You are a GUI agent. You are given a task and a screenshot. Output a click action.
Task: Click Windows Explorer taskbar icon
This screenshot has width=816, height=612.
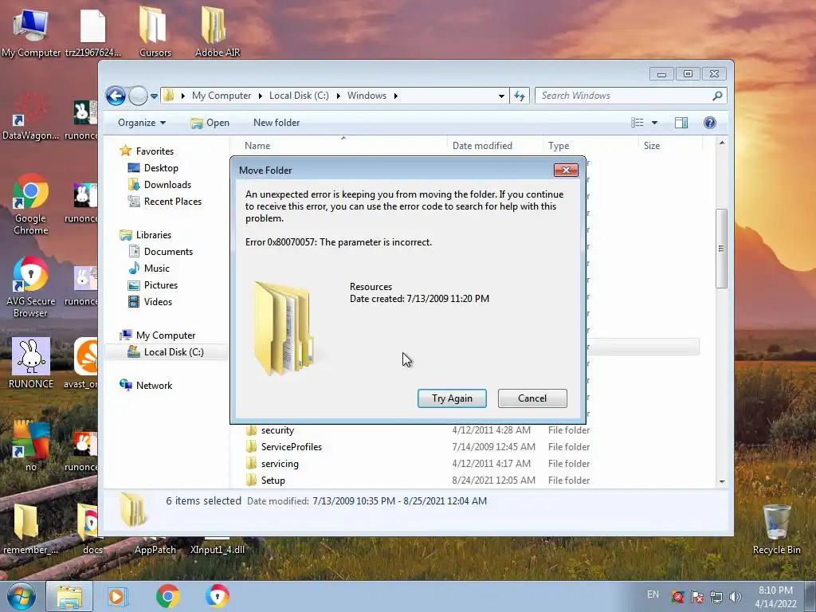pyautogui.click(x=69, y=596)
